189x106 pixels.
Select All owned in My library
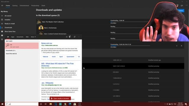[x=8, y=16]
